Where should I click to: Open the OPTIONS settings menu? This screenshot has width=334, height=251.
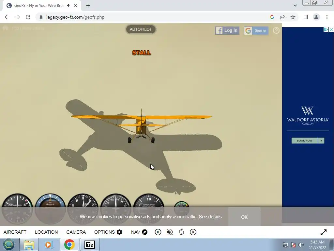tap(108, 232)
